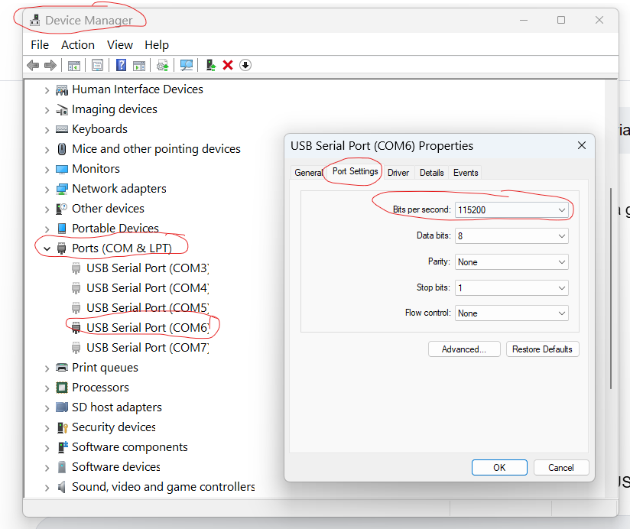
Task: Switch to the Driver tab
Action: [x=398, y=173]
